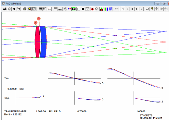Toggle the white background square button
The image size is (170, 121).
78,9
